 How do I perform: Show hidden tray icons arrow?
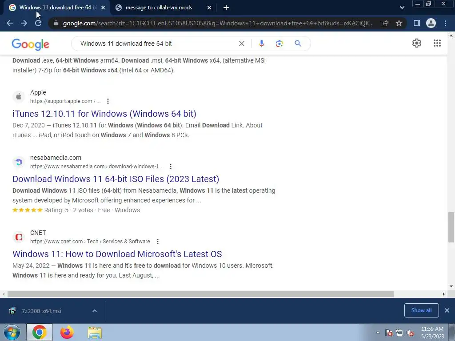378,333
